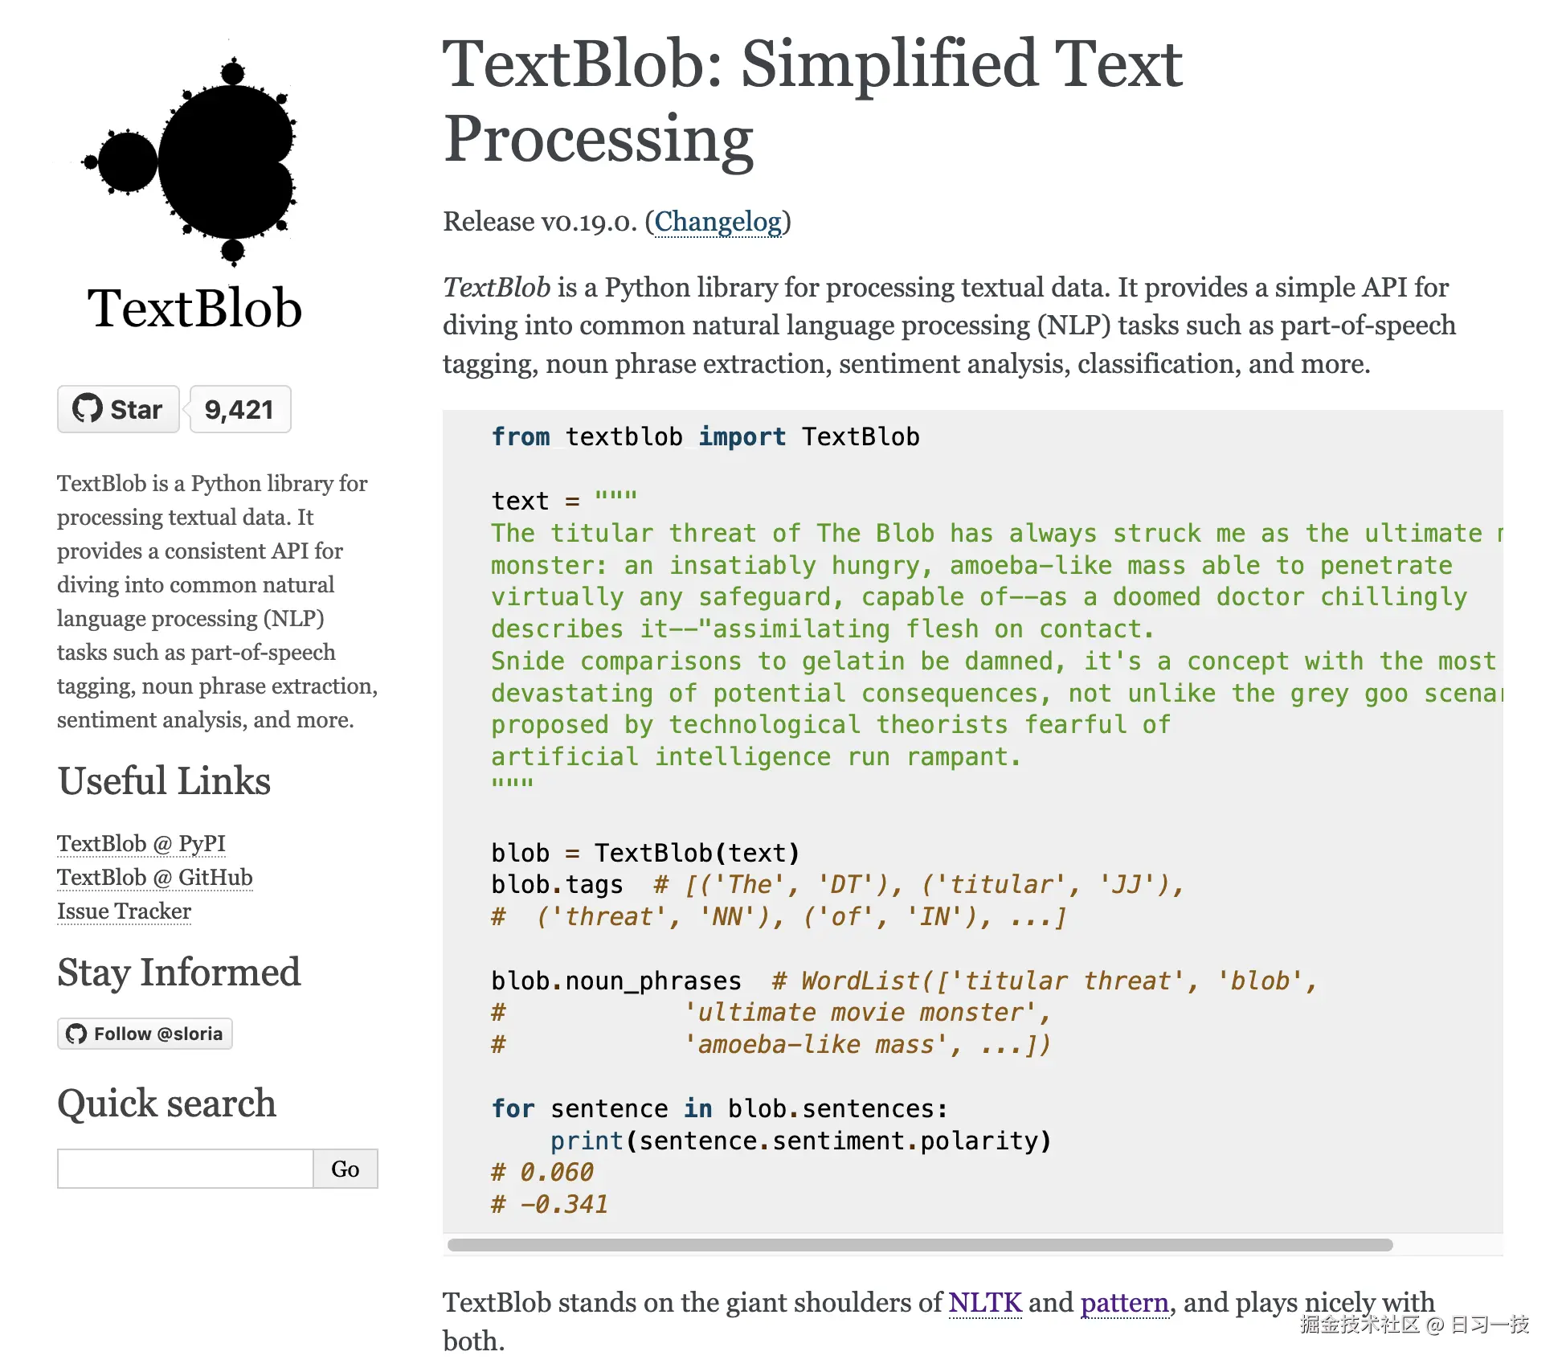The width and height of the screenshot is (1562, 1368).
Task: Click the TextBlob wordmark below the logo
Action: coord(194,309)
